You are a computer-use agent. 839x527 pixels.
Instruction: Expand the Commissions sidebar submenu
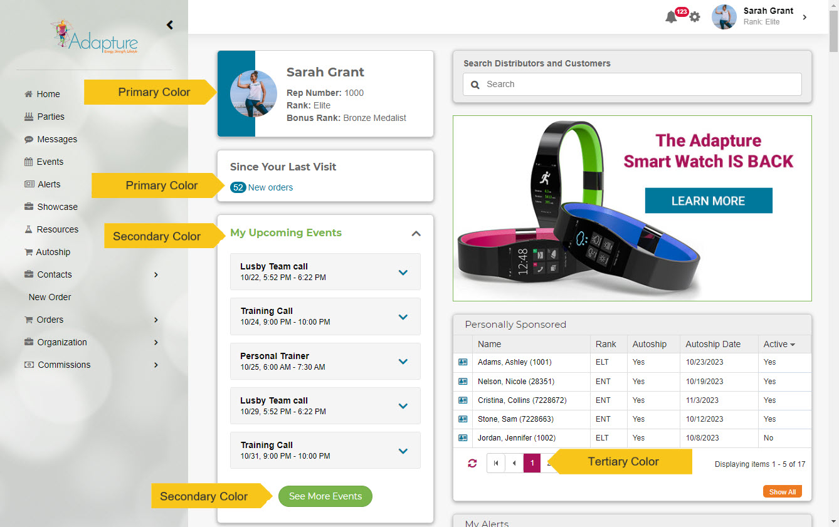click(156, 365)
